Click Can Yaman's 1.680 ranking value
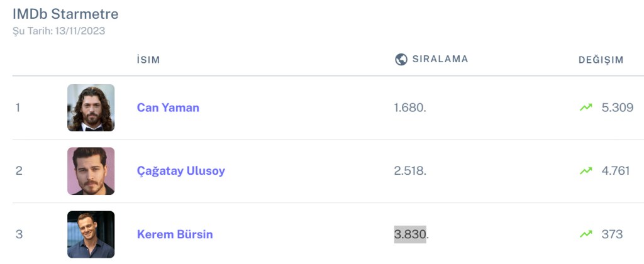Image resolution: width=644 pixels, height=264 pixels. [x=410, y=107]
